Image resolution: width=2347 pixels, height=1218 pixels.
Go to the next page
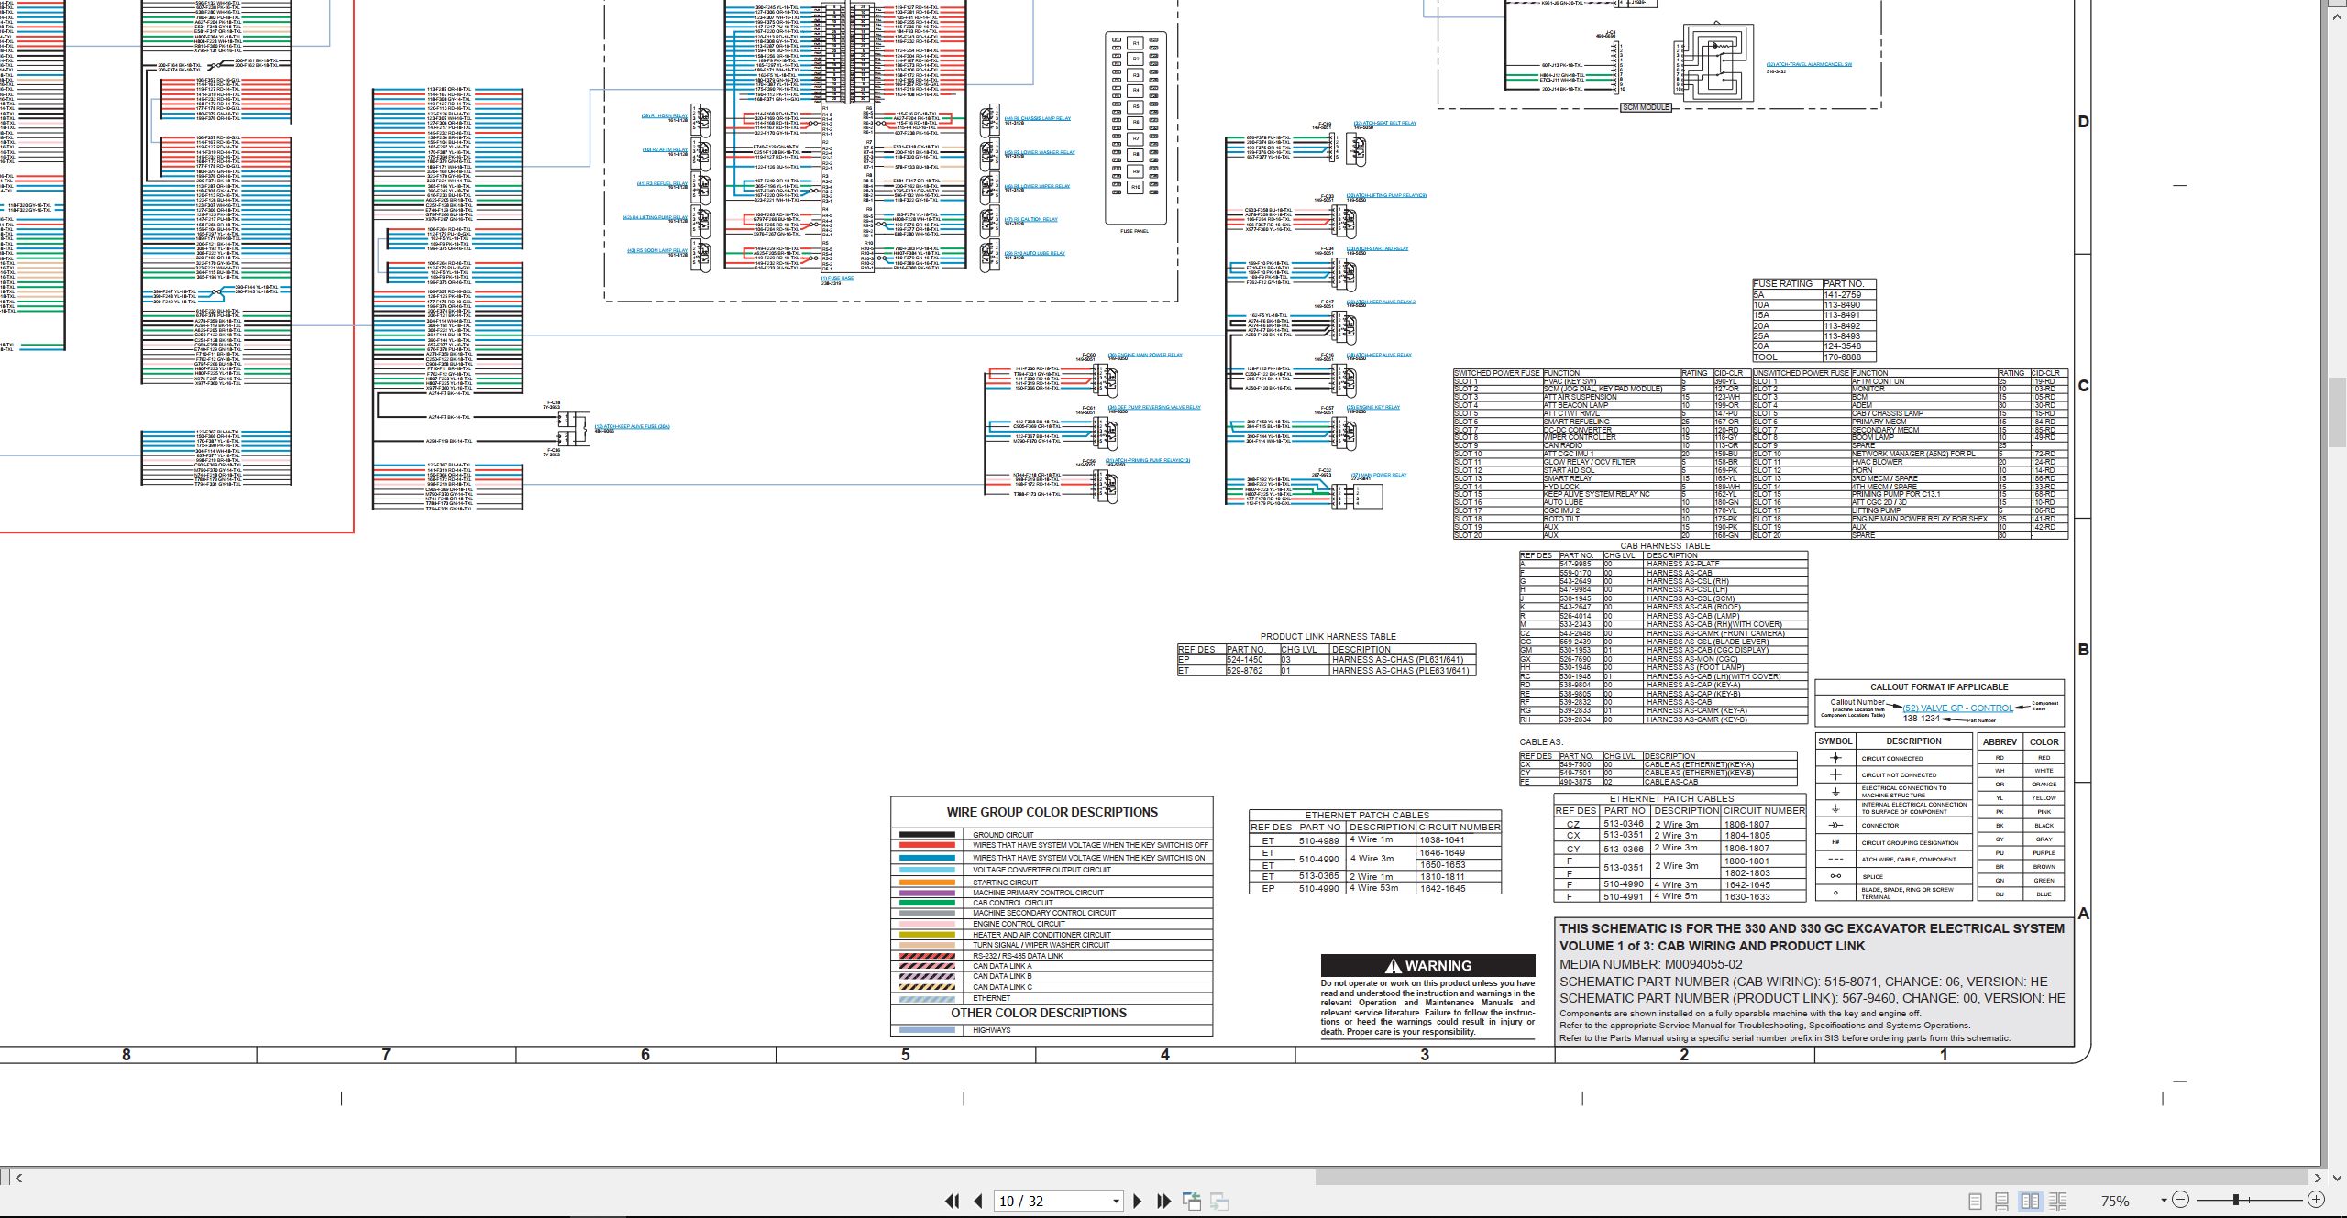coord(1137,1201)
